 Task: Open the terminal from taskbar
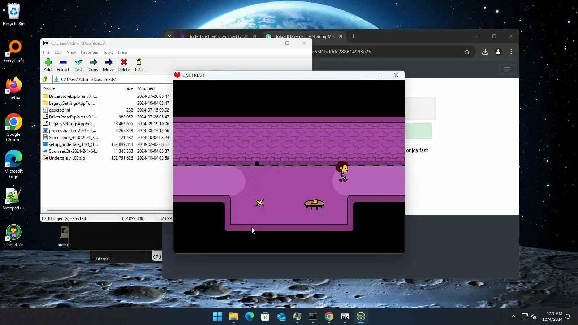(x=313, y=317)
